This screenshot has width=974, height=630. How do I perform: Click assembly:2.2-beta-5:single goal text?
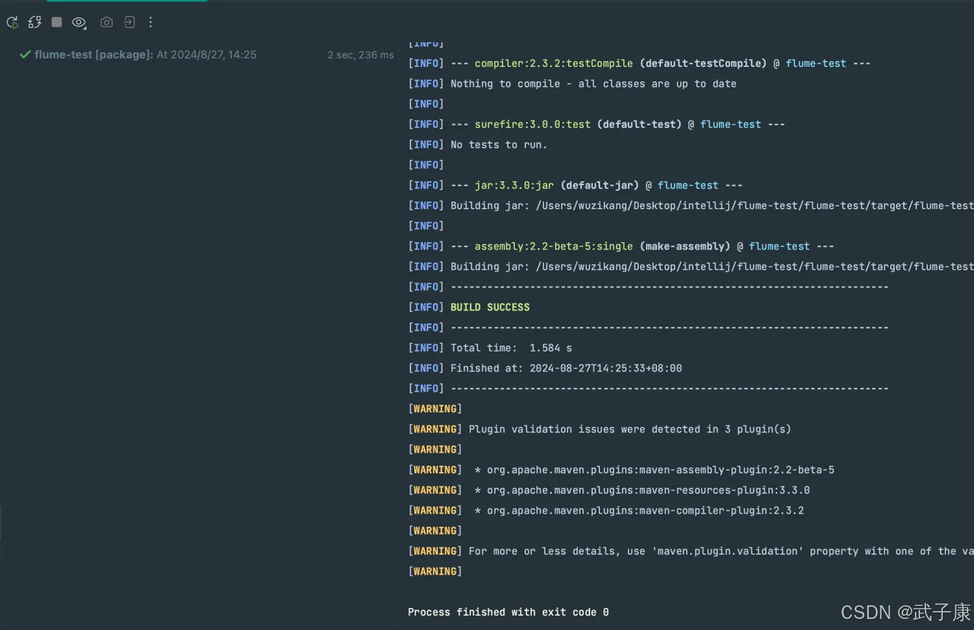[x=553, y=247]
